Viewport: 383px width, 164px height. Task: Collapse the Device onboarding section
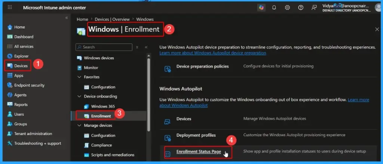tap(79, 96)
